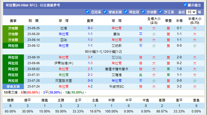Open team 阿里黎波里
Image resolution: width=207 pixels, height=115 pixels.
tap(64, 81)
